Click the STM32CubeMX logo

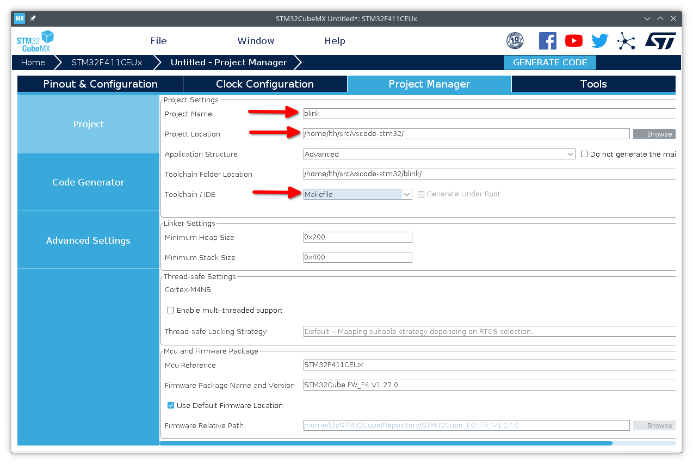(35, 41)
